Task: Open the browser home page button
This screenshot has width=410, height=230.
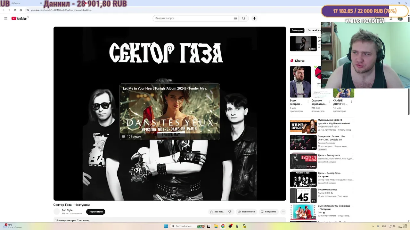Action: 21,10
